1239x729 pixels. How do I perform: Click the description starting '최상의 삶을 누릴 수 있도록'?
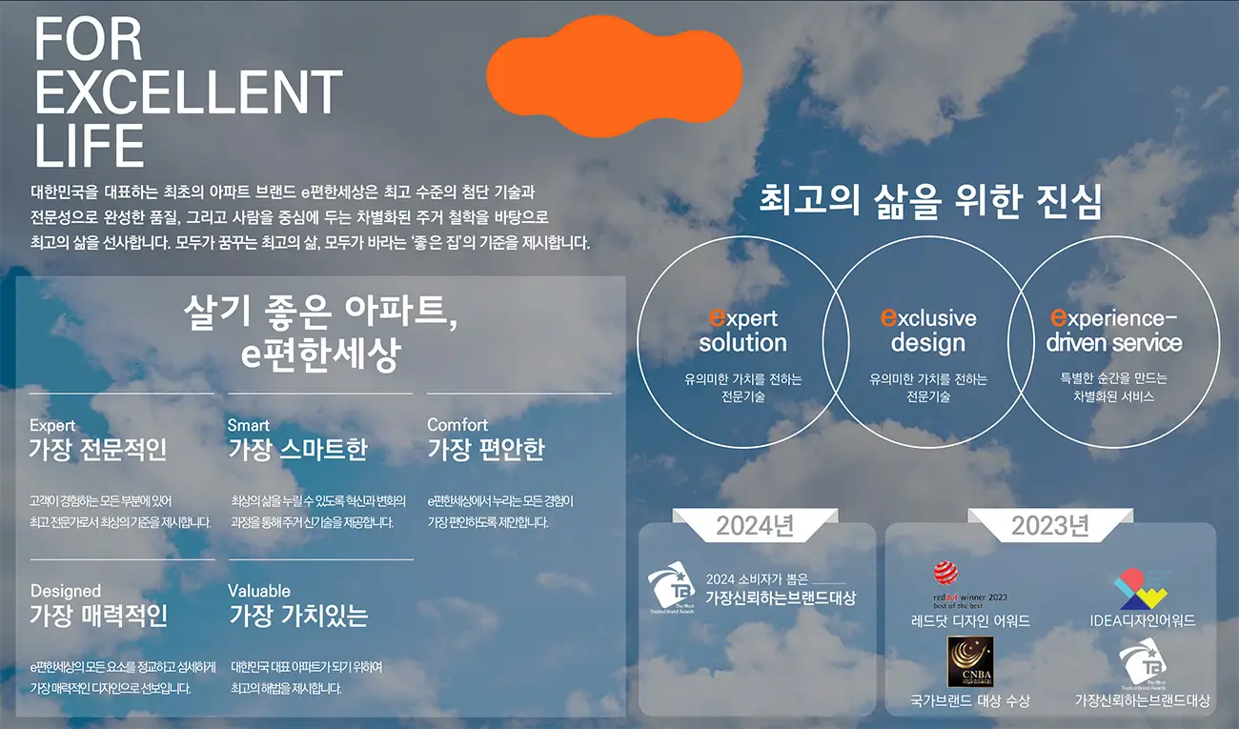[x=318, y=512]
